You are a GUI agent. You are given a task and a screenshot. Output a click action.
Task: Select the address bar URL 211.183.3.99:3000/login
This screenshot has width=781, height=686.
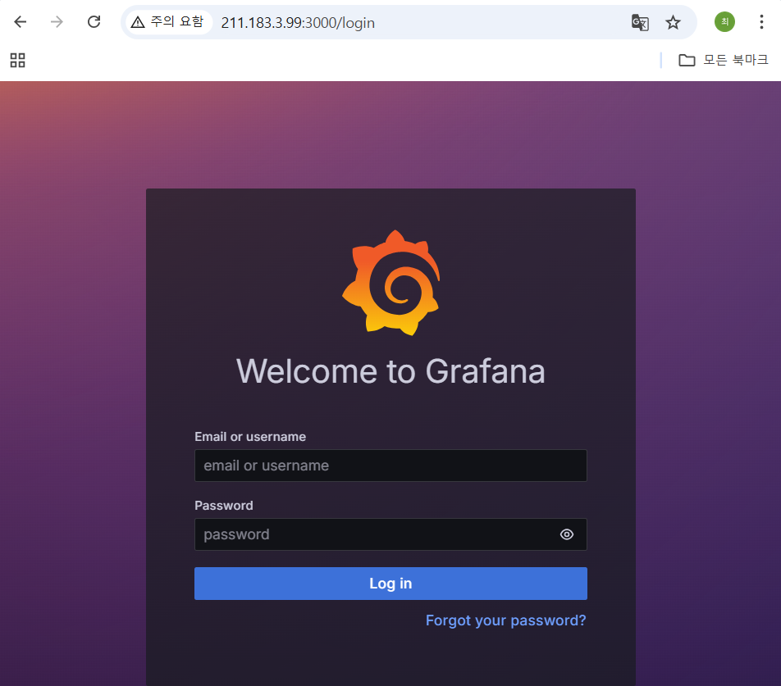[298, 23]
